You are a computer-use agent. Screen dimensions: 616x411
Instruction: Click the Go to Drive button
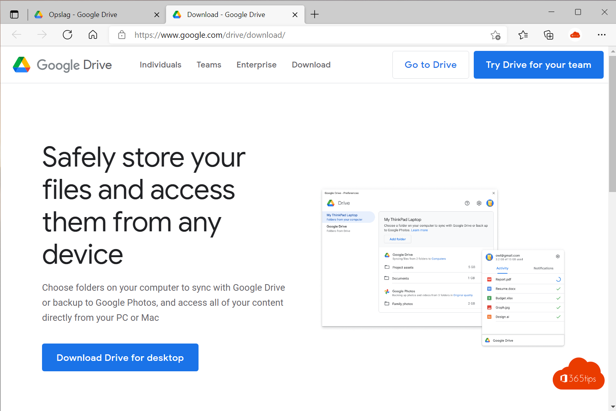[431, 65]
